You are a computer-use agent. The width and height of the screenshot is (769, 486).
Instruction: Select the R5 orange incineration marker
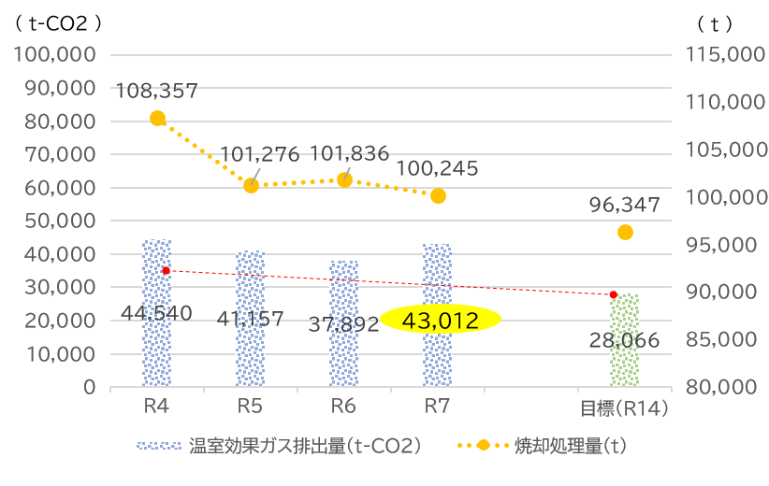pos(251,186)
